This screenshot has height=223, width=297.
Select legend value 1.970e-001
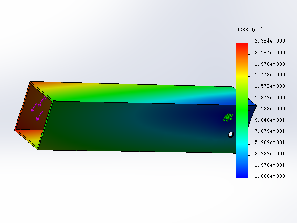pos(270,165)
